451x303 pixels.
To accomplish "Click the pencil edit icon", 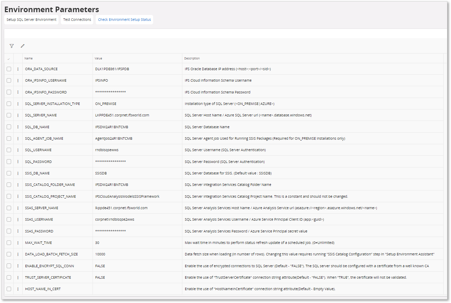I will [23, 46].
